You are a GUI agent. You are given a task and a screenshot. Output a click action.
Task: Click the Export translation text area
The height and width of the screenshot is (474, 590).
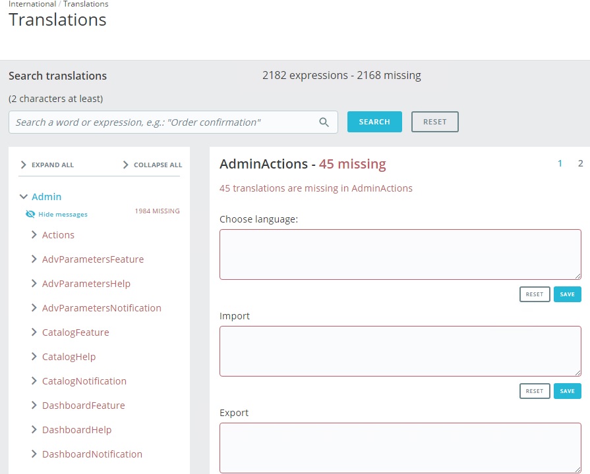click(400, 448)
